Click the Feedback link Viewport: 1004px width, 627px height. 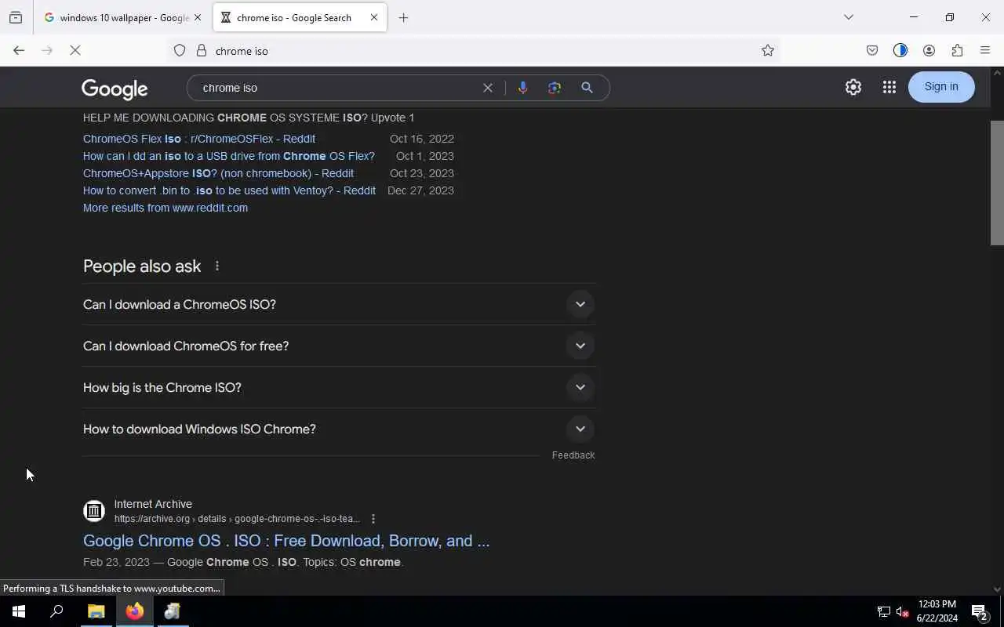[573, 455]
